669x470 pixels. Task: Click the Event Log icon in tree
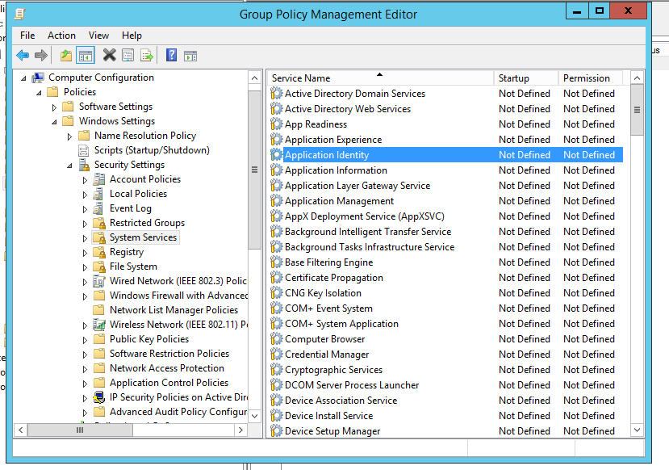99,208
